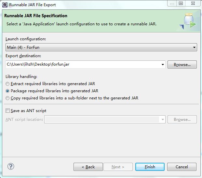202x178 pixels.
Task: Browse for the export destination path
Action: point(182,65)
